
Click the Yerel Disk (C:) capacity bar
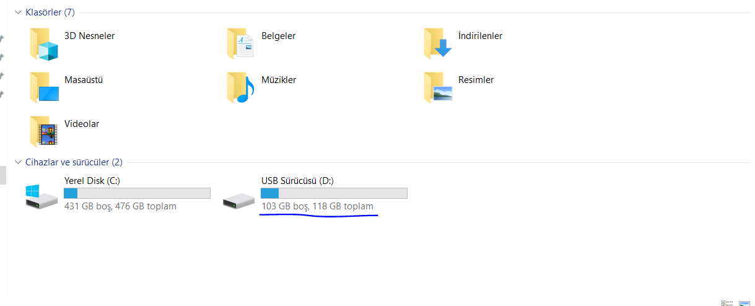pos(137,193)
